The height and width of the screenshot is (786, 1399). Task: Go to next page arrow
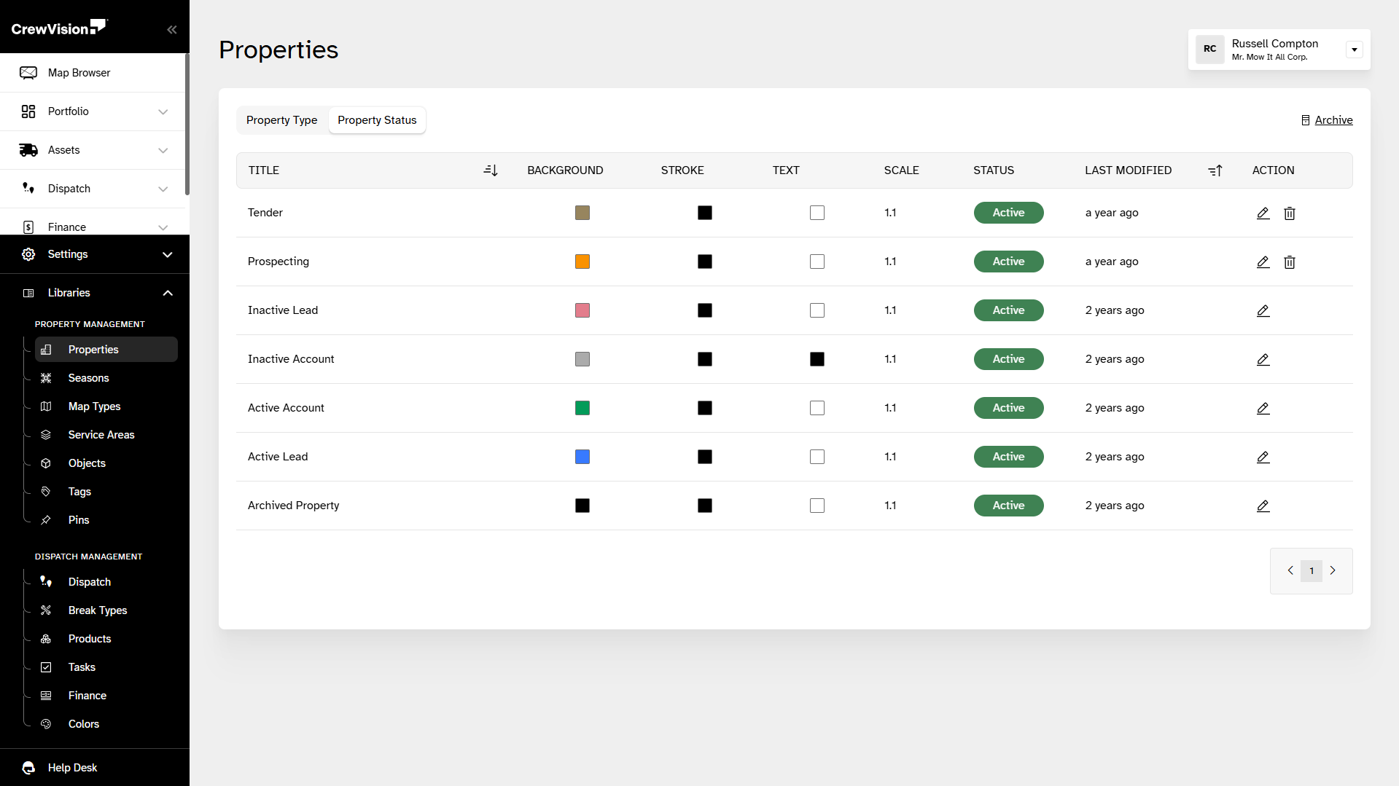(x=1333, y=570)
